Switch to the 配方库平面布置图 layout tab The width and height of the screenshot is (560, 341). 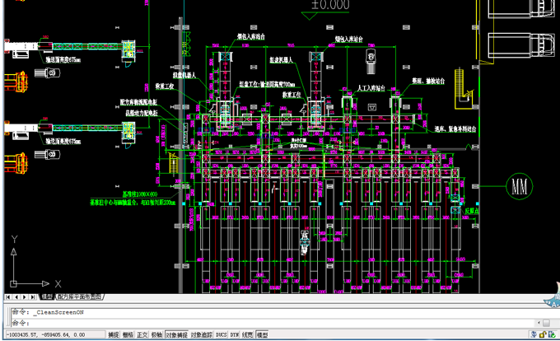(81, 297)
